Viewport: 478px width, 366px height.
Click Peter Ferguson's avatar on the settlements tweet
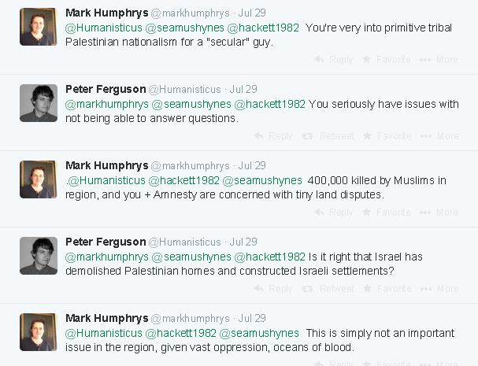point(38,256)
